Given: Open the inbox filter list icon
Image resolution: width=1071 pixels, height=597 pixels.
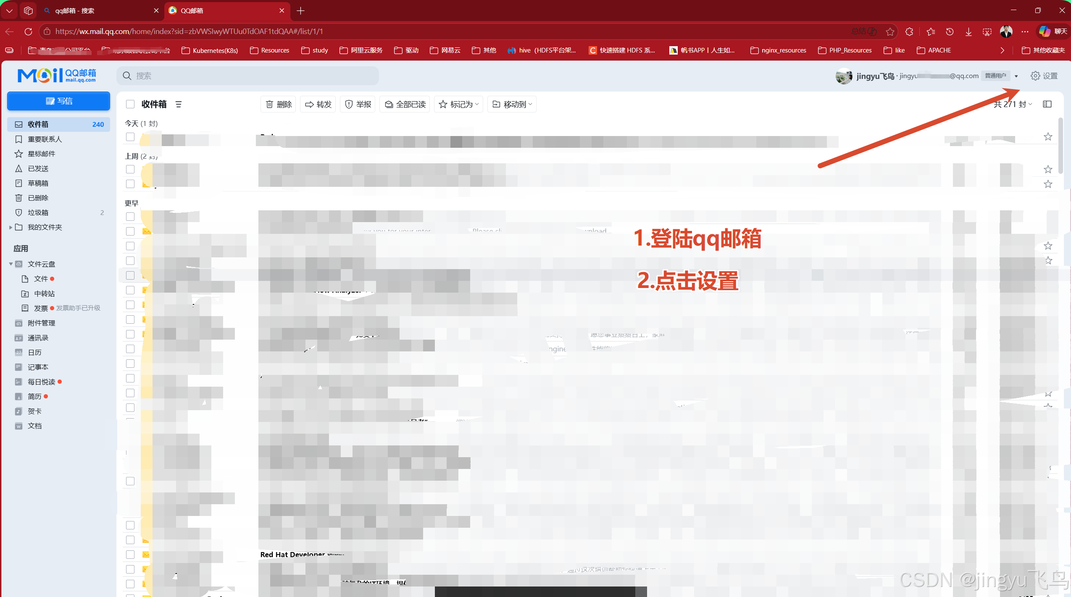Looking at the screenshot, I should [x=179, y=104].
